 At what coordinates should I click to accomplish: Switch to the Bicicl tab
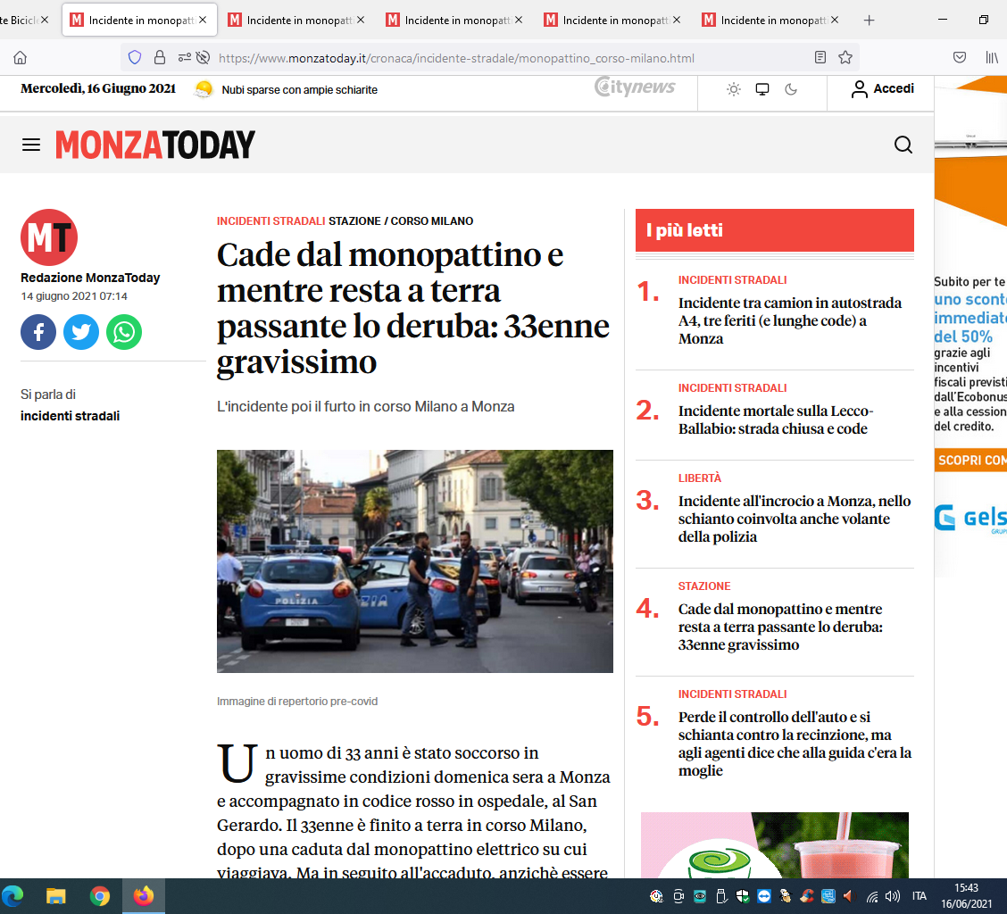tap(20, 20)
